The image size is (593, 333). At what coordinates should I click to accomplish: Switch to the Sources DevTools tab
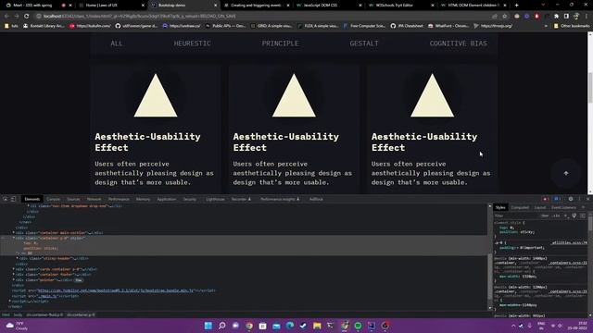[73, 199]
